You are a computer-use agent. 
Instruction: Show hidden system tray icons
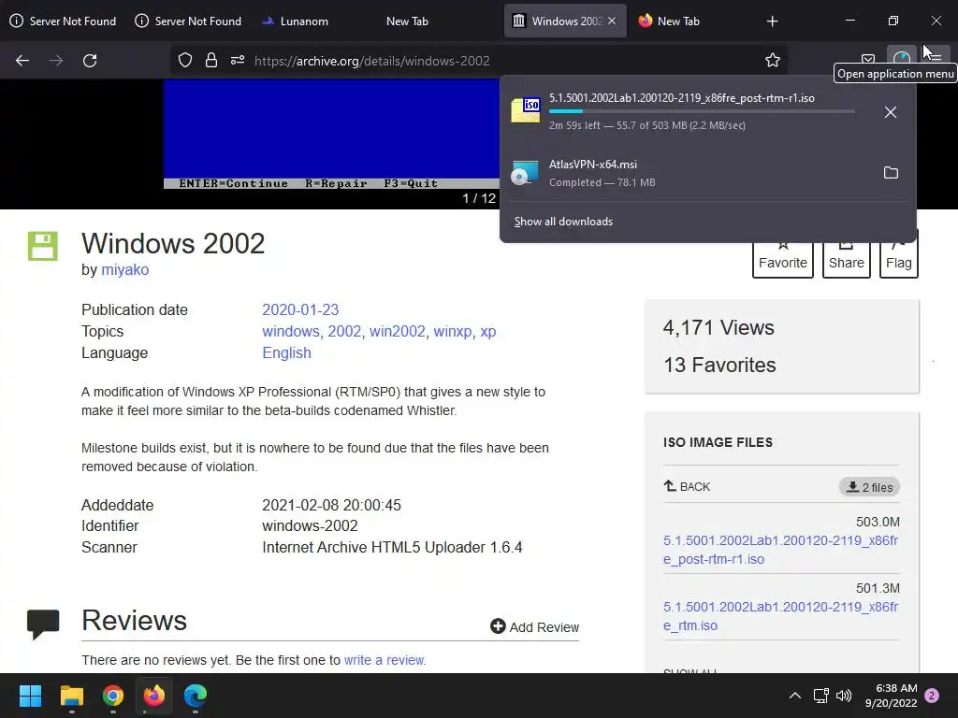795,696
